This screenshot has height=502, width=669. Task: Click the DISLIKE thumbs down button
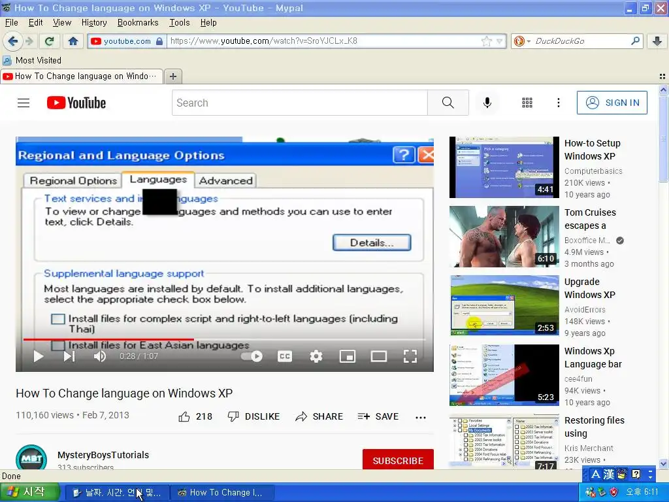253,416
